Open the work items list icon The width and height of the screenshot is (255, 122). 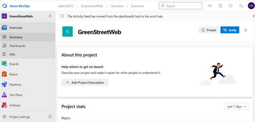(210, 6)
